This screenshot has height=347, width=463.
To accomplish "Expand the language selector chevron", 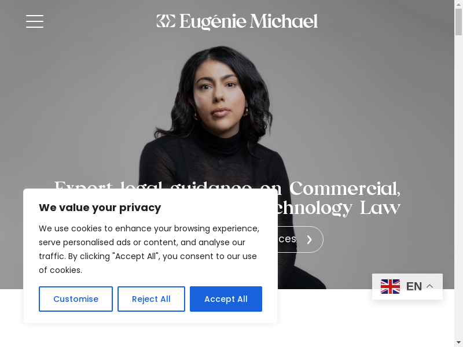I will pyautogui.click(x=430, y=286).
